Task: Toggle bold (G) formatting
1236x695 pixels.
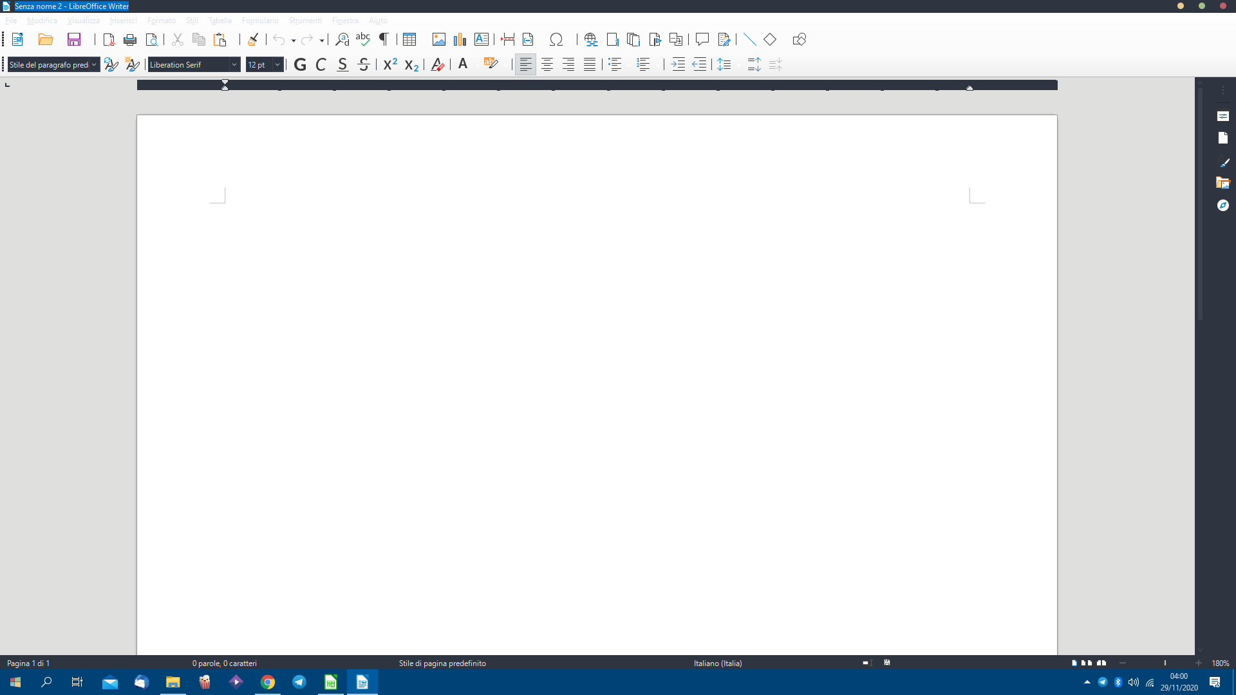Action: 300,65
